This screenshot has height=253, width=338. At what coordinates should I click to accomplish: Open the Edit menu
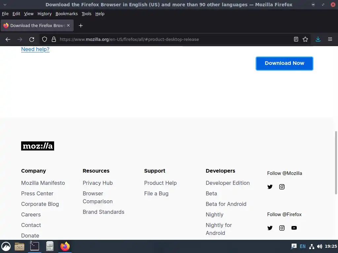click(16, 14)
